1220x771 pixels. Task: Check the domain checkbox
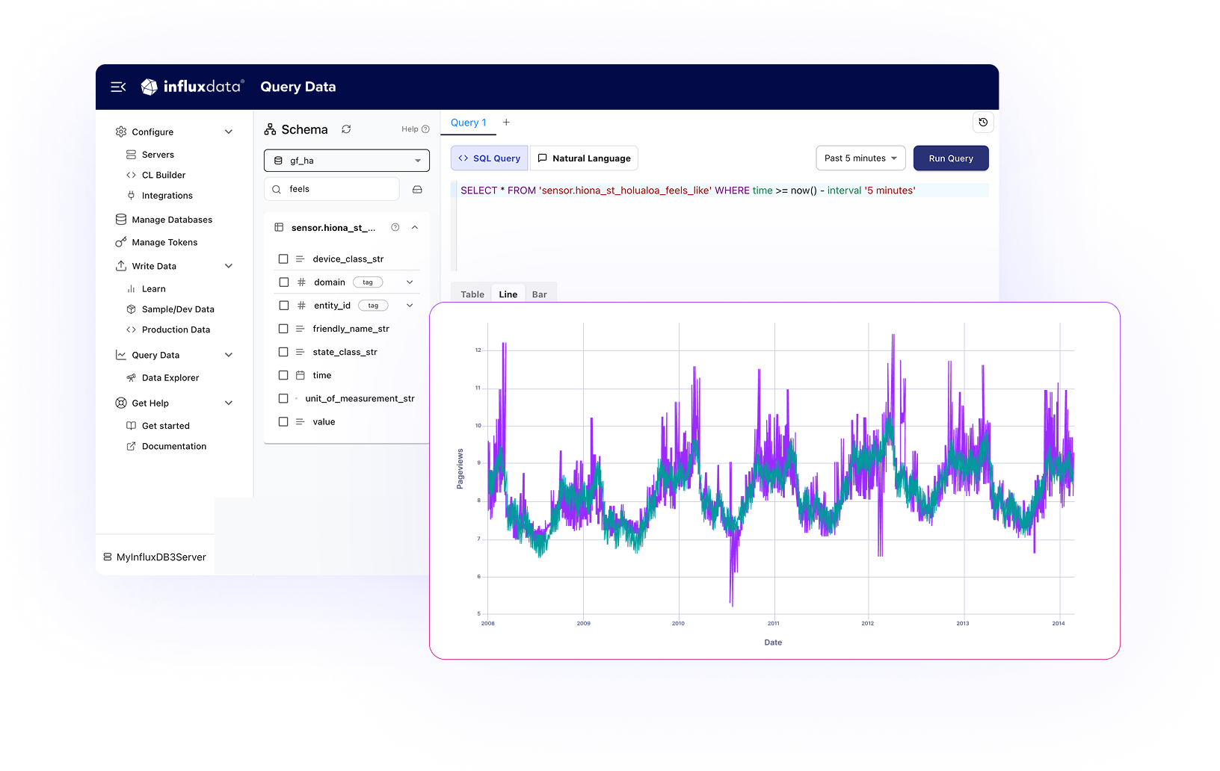tap(283, 282)
